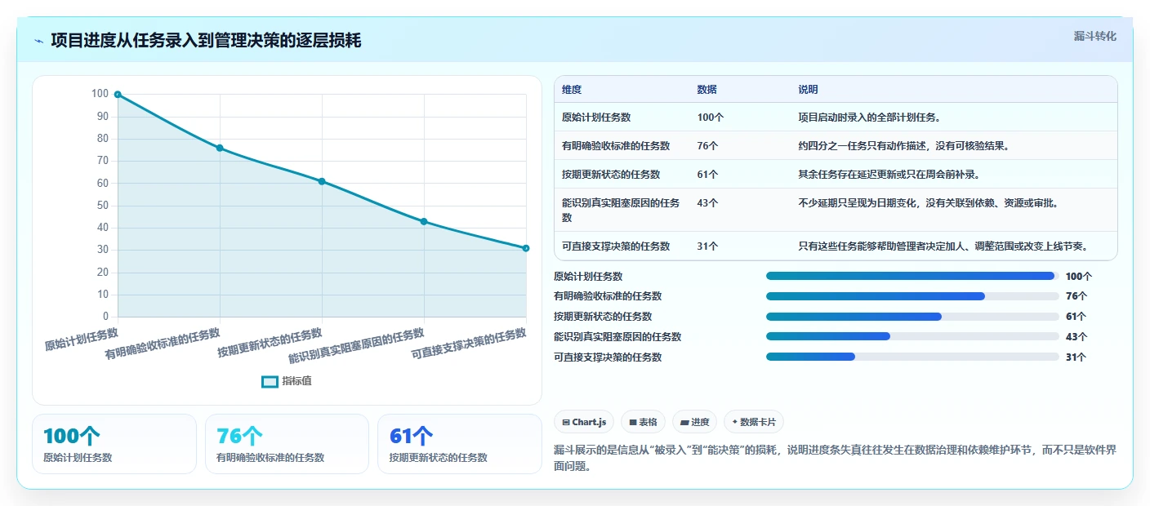The height and width of the screenshot is (506, 1150).
Task: Select the 表格 tag chip
Action: click(644, 422)
